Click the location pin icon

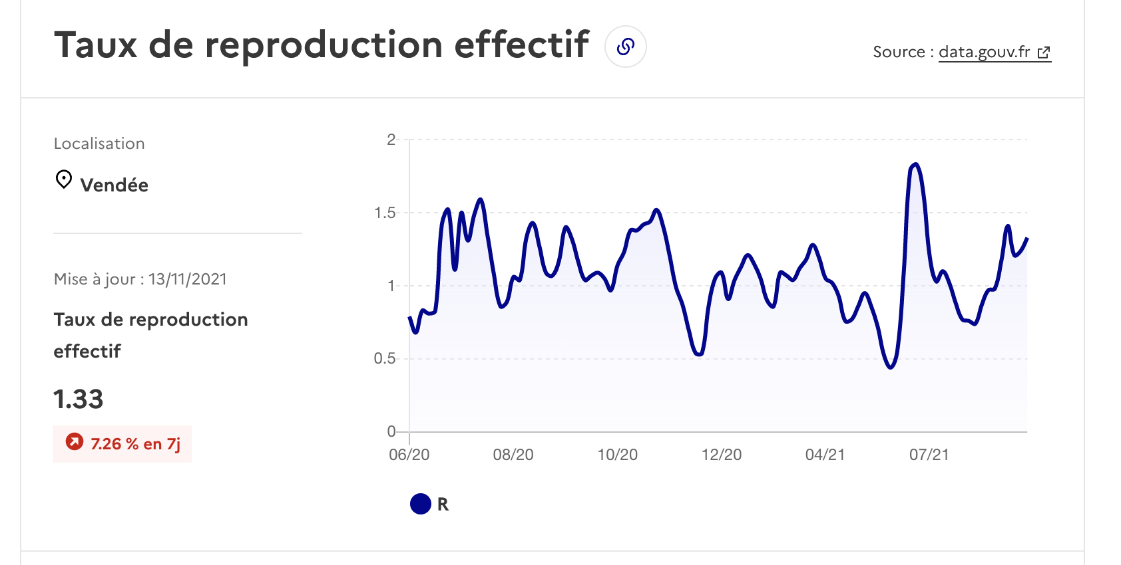coord(64,179)
